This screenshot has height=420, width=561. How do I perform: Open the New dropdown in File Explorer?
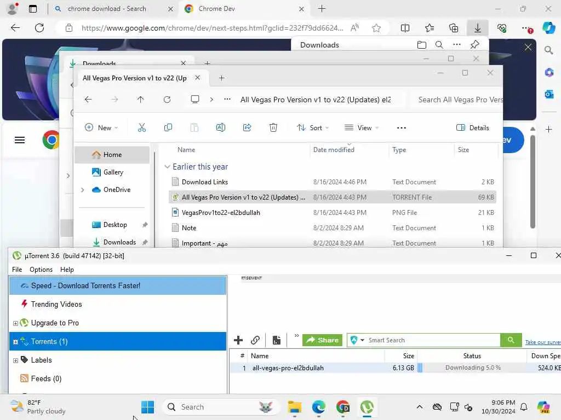click(101, 127)
